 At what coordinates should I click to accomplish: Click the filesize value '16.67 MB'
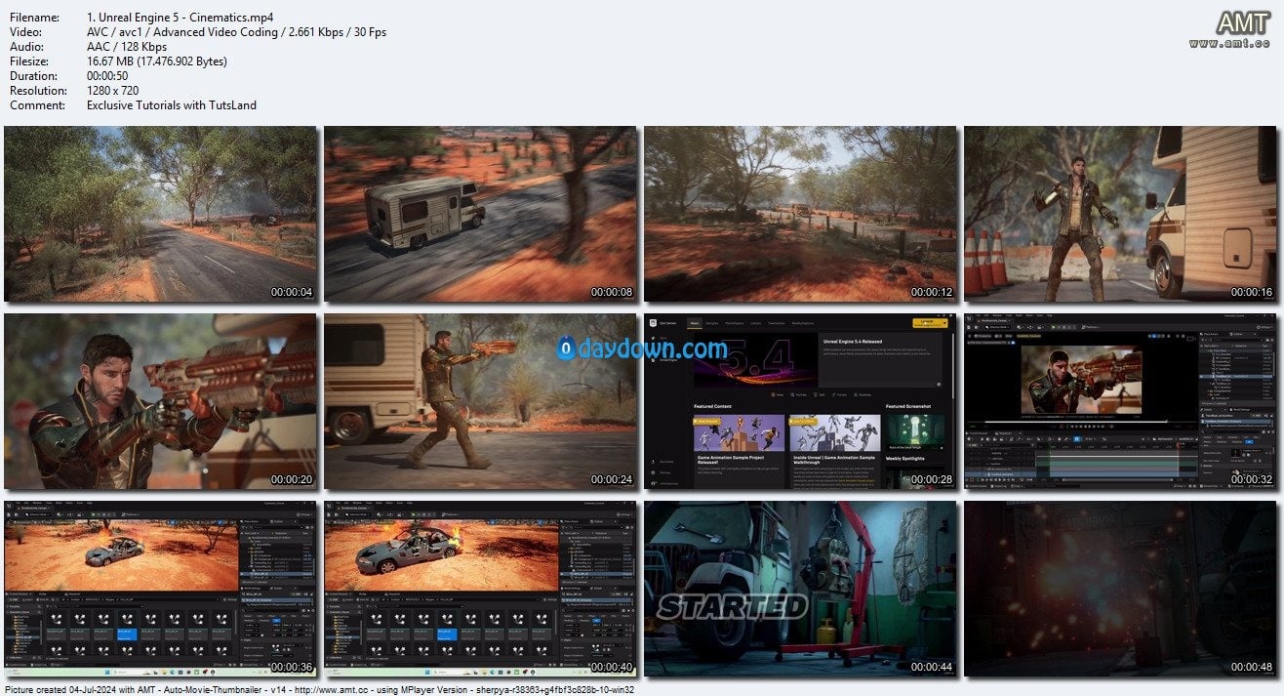point(110,61)
